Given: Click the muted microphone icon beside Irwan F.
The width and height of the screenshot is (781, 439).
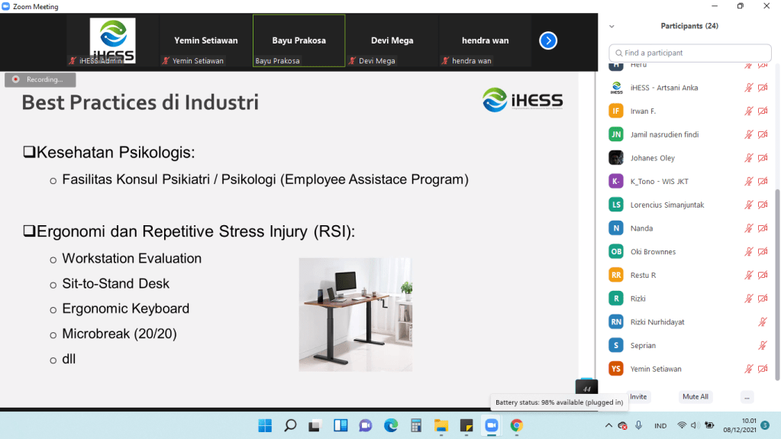Looking at the screenshot, I should click(749, 111).
